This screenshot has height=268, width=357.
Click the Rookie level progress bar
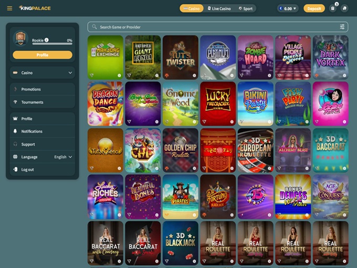pos(52,44)
